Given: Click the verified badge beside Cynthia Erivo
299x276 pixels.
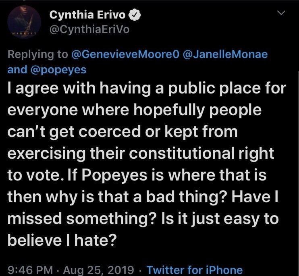Looking at the screenshot, I should [135, 16].
